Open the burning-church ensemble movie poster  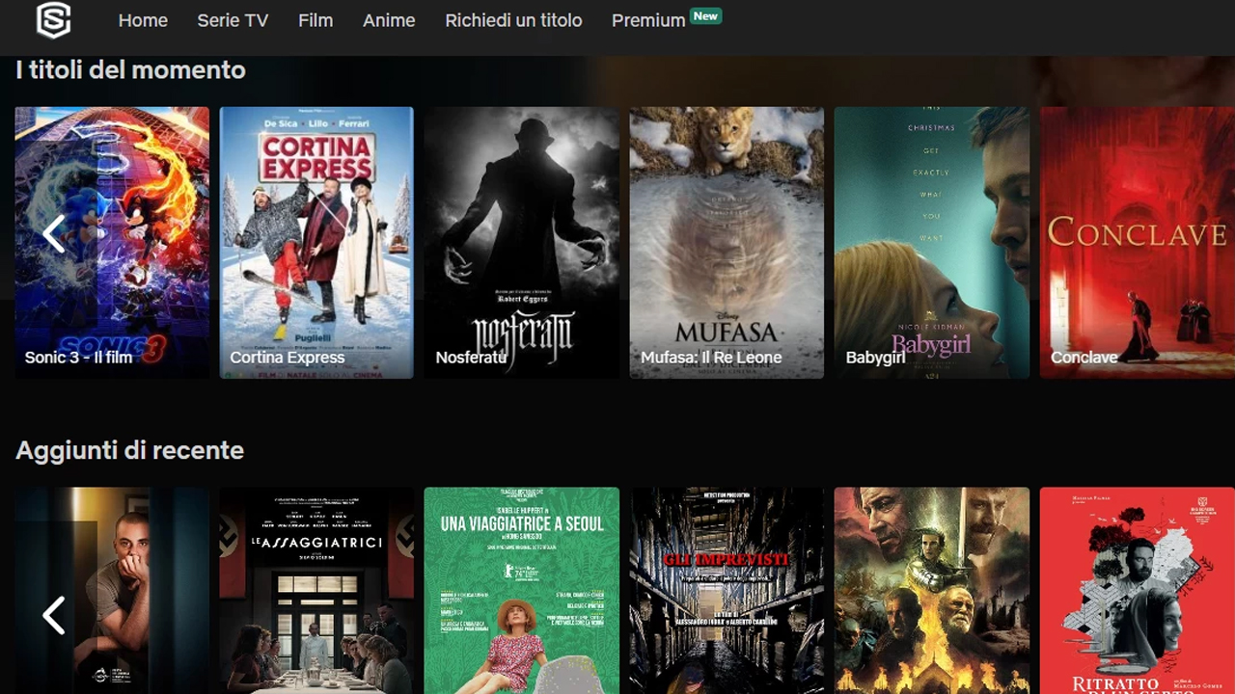click(932, 590)
